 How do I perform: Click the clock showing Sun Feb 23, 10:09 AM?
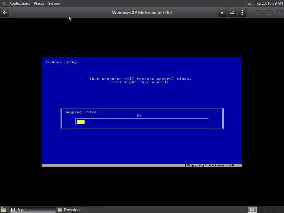point(265,3)
